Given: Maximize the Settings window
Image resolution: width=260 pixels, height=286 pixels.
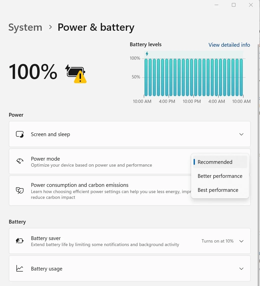Looking at the screenshot, I should coord(234,5).
